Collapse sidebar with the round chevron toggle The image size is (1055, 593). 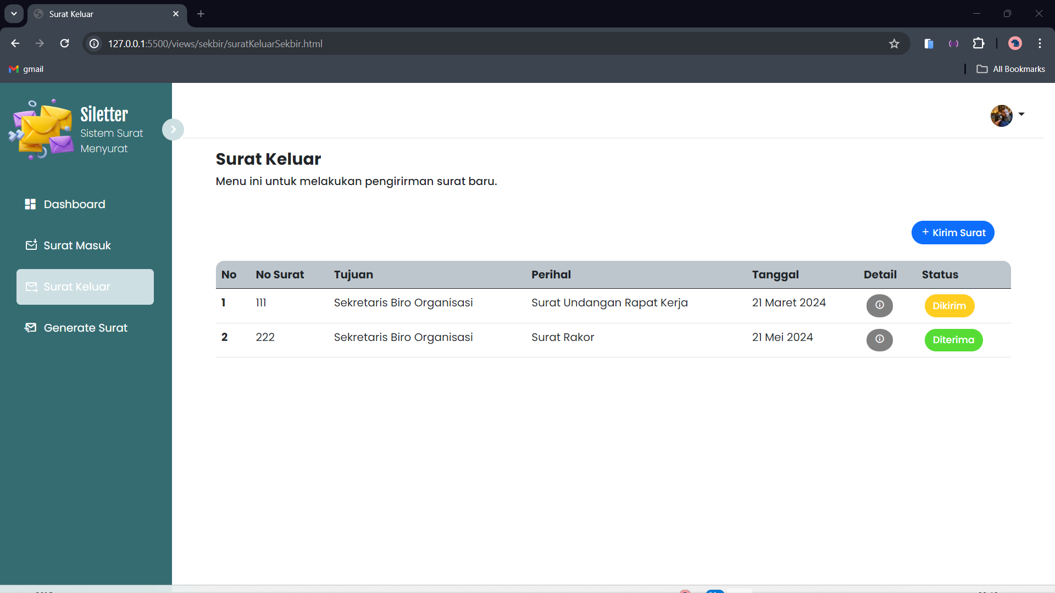click(x=173, y=130)
